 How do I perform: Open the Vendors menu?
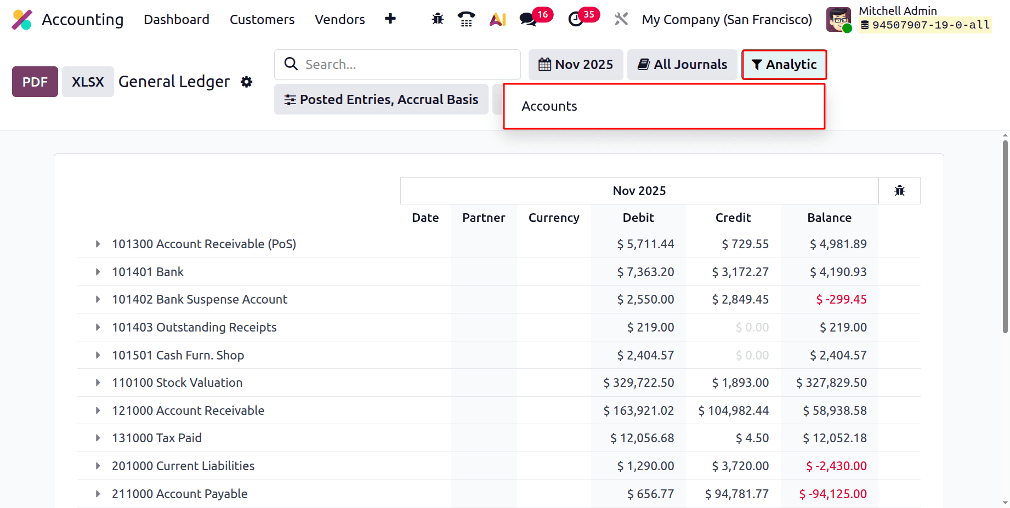coord(340,20)
